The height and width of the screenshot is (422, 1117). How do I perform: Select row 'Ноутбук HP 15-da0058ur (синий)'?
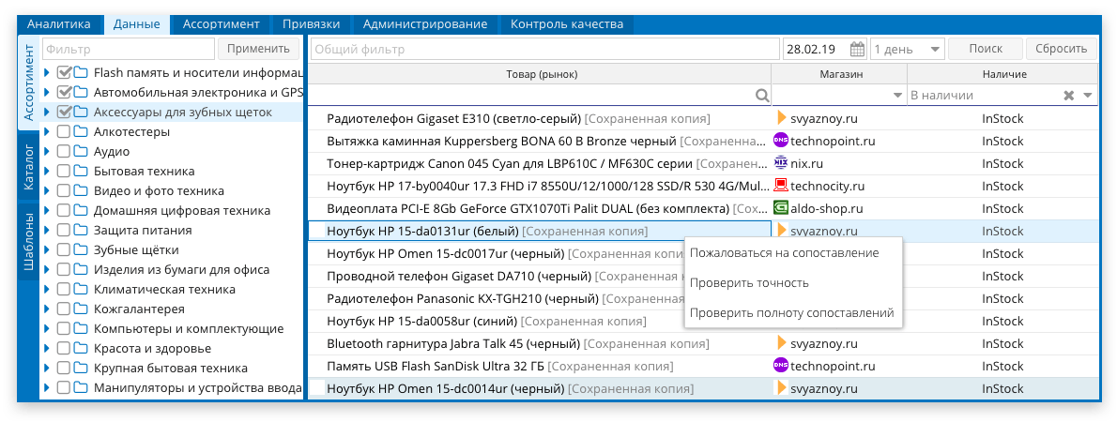703,320
